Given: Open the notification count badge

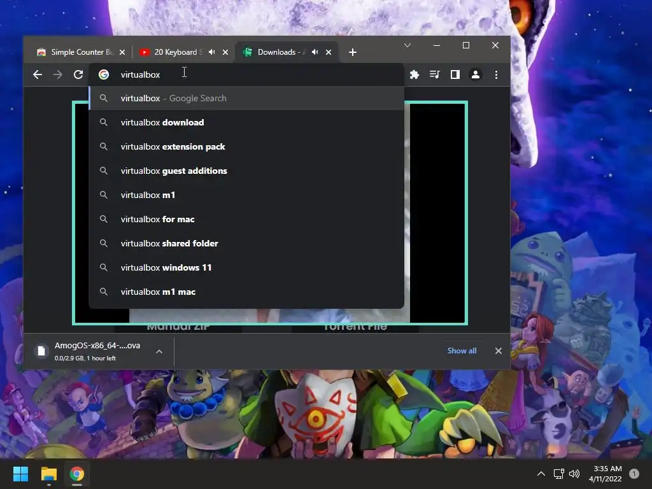Looking at the screenshot, I should [634, 474].
